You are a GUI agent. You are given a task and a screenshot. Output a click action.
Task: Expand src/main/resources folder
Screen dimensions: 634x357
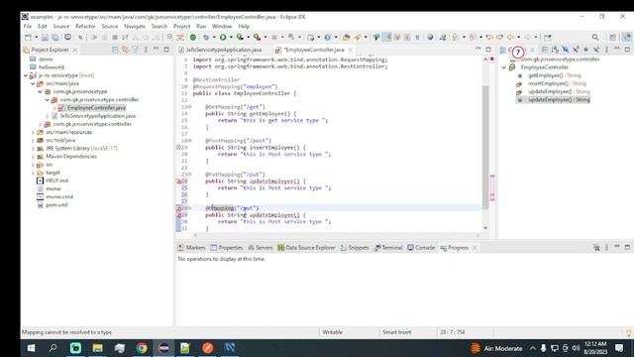tap(33, 132)
